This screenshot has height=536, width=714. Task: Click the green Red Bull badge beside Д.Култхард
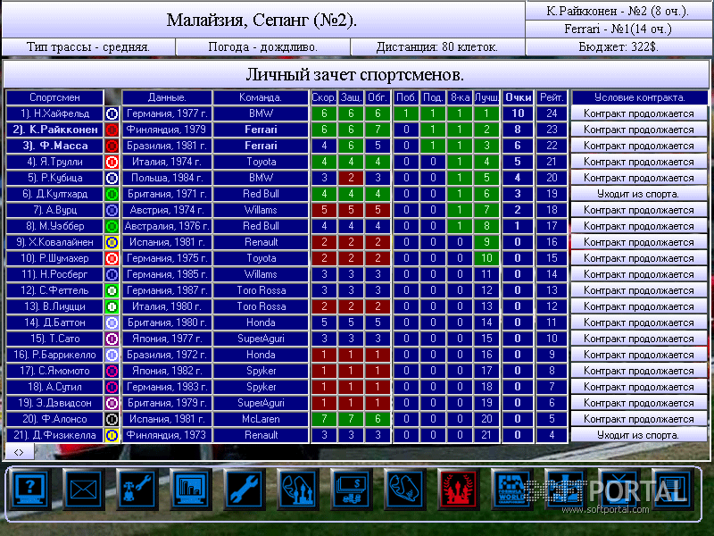(x=112, y=194)
